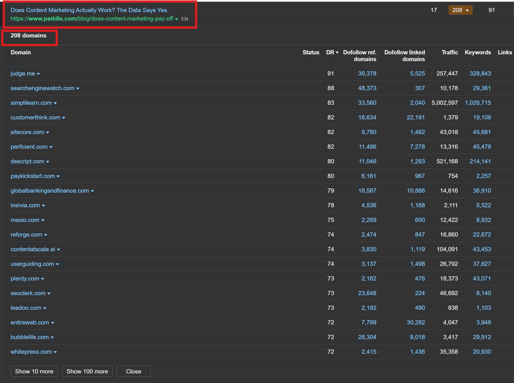Screen dimensions: 514x383
Task: Collapse the 208 referring domains badge
Action: click(x=460, y=10)
